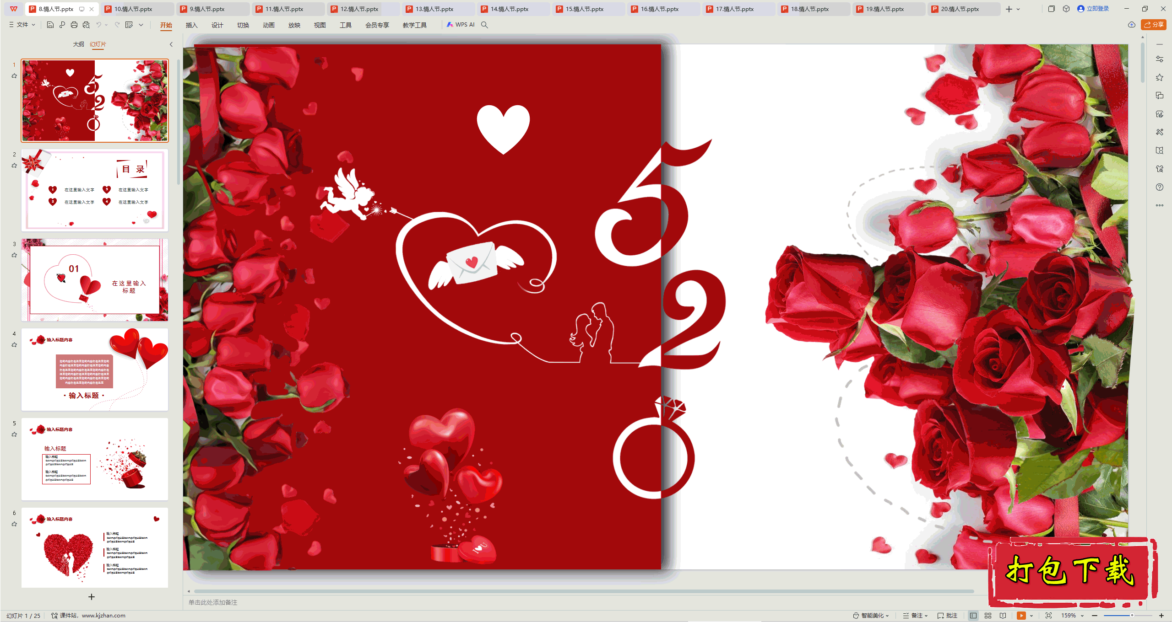Select slide 6 thumbnail with rose heart
The width and height of the screenshot is (1172, 622).
(x=95, y=547)
